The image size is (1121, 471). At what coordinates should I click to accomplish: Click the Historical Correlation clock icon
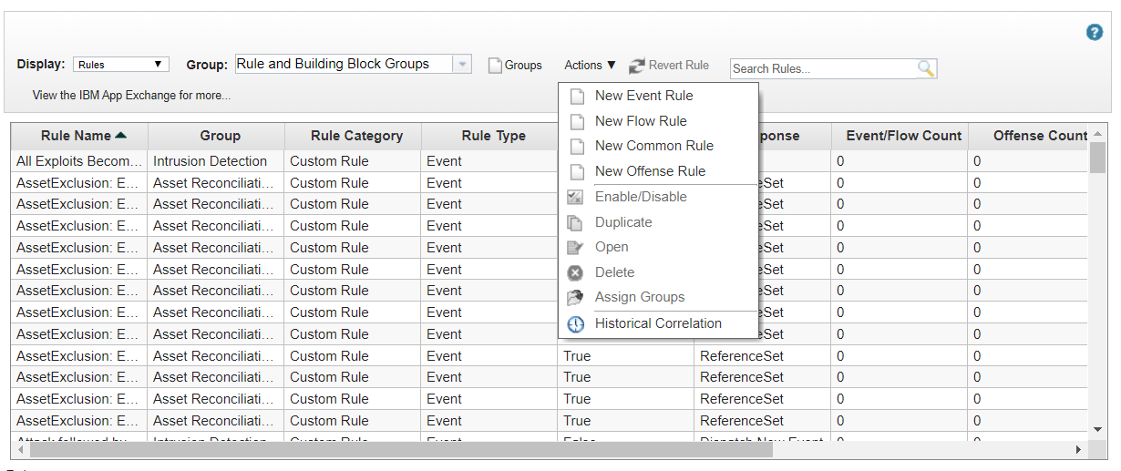click(x=575, y=324)
